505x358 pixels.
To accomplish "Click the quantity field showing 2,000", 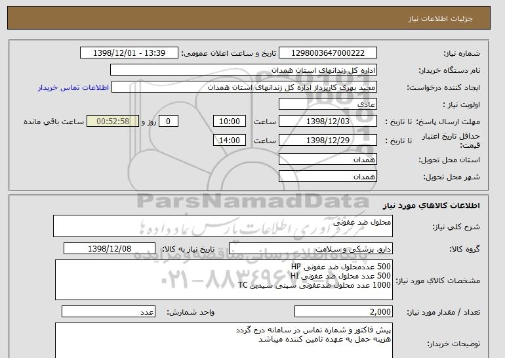I will point(343,312).
